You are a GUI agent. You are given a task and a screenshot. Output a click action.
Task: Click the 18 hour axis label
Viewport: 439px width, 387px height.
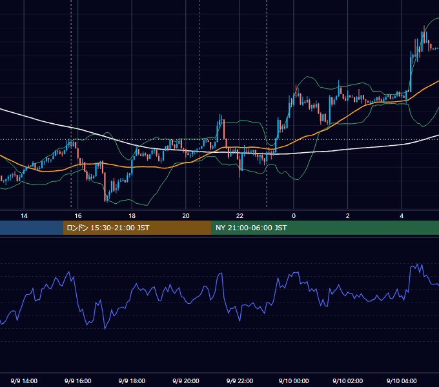pyautogui.click(x=132, y=216)
